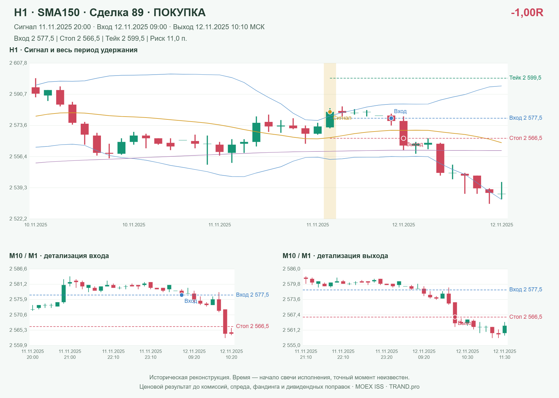Click the line 'Вход 2 577,5 | Стоп 2 566,5 | Тейк...'
The width and height of the screenshot is (559, 398).
[x=100, y=39]
